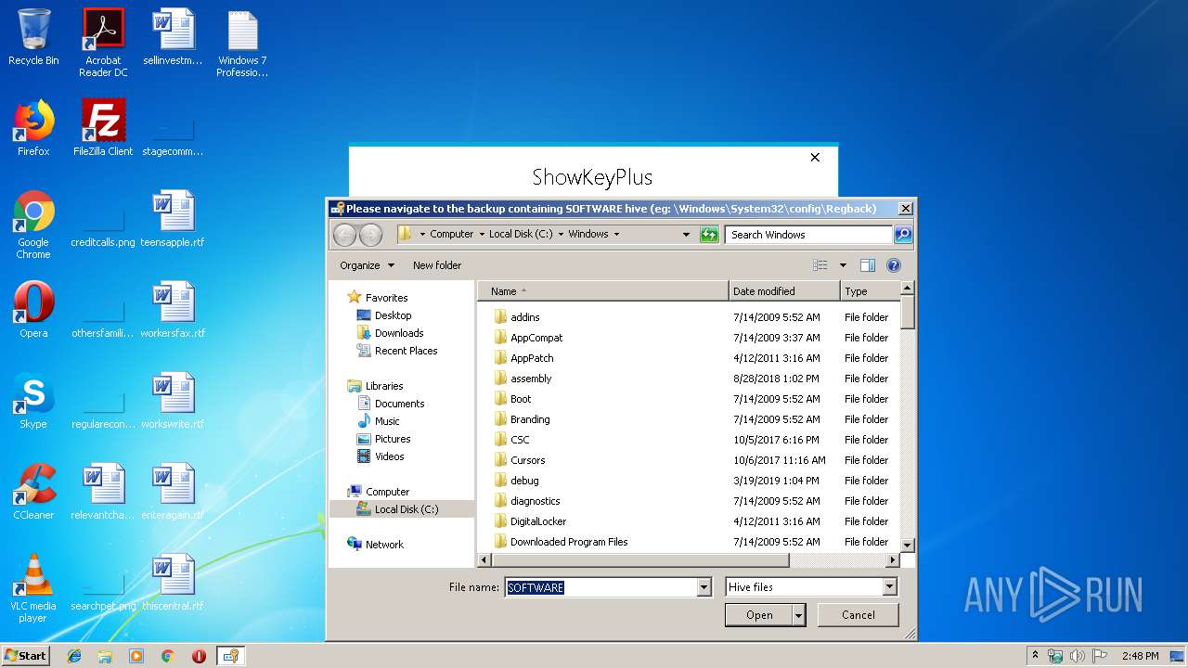
Task: Expand the Computer breadcrumb arrow
Action: [483, 235]
